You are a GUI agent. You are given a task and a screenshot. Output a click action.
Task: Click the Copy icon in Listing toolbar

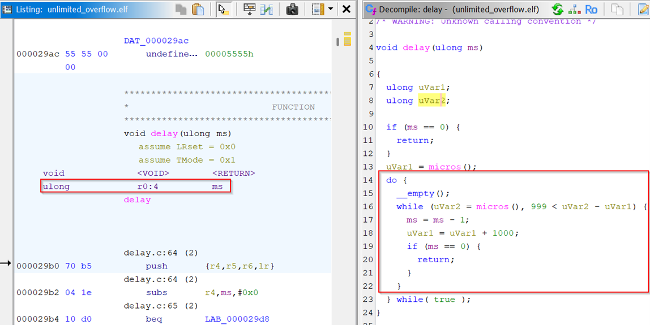[x=181, y=10]
